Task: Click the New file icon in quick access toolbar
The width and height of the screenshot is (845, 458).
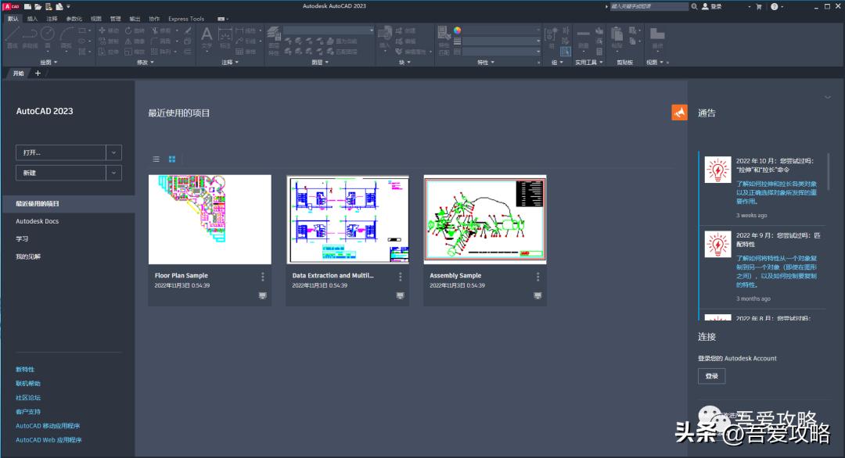Action: [27, 6]
